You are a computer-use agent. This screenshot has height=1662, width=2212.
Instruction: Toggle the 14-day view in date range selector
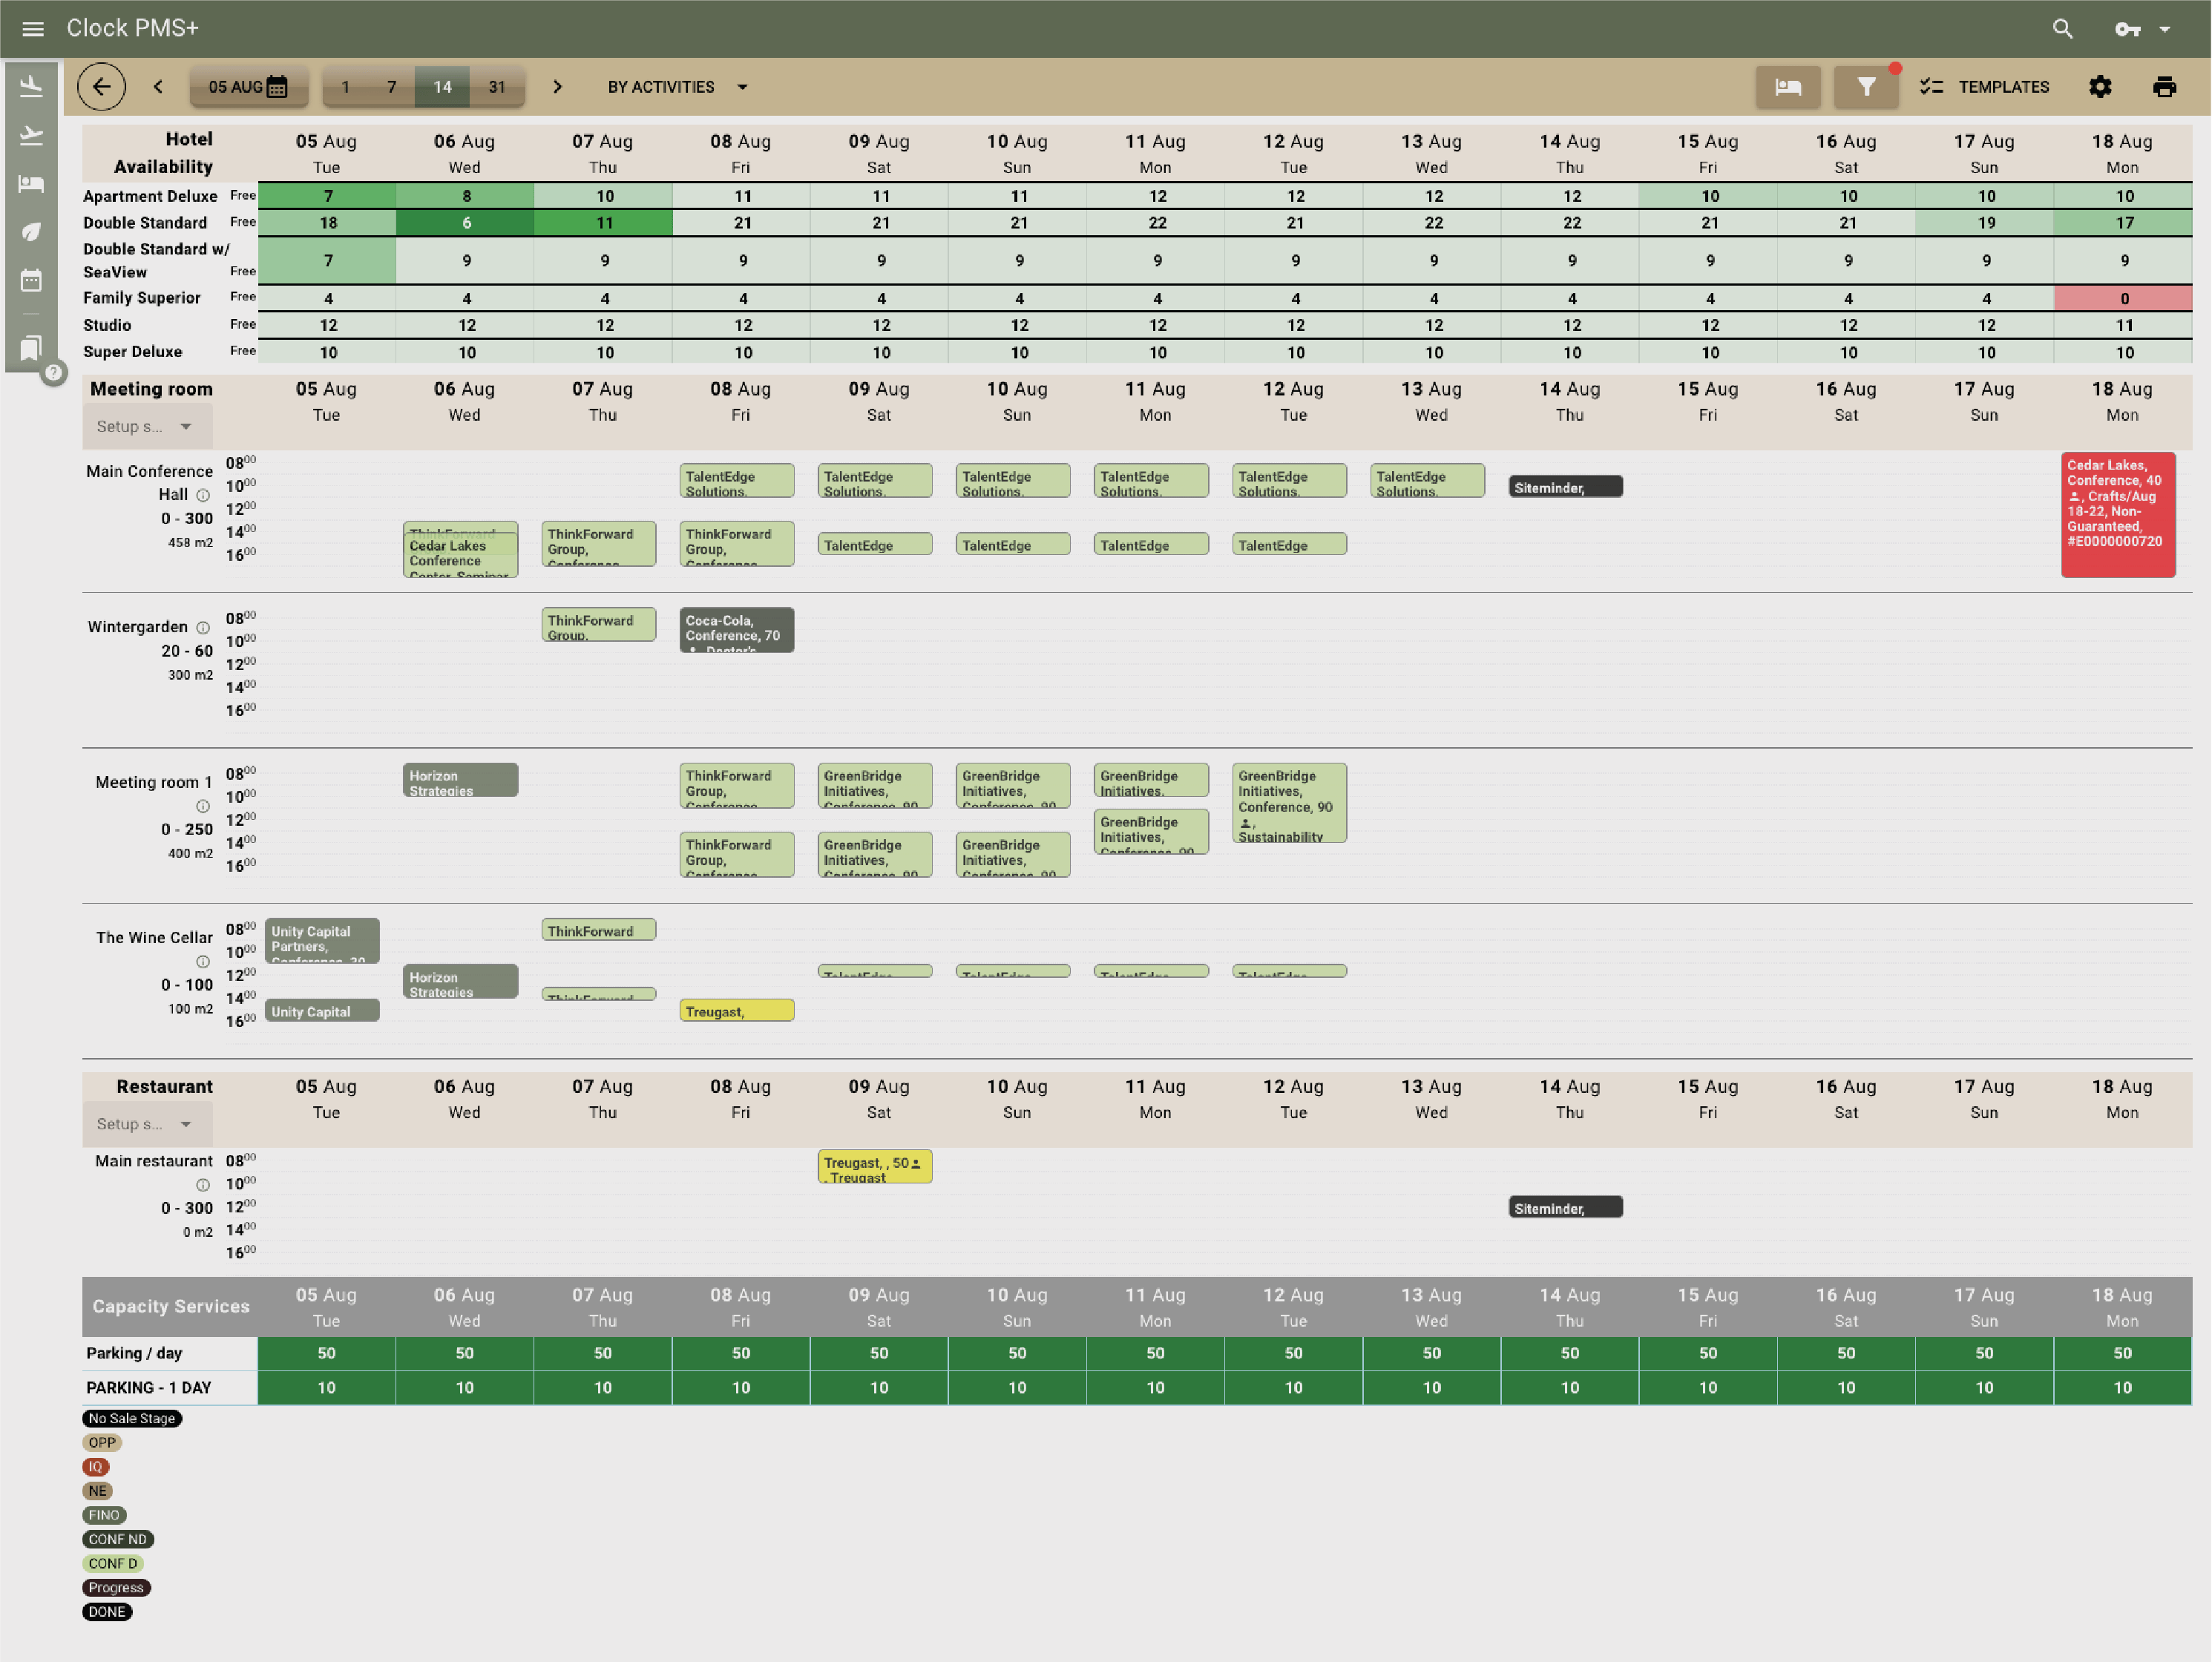coord(442,87)
